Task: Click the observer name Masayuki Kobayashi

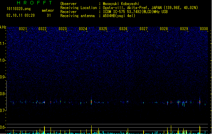Action: click(x=121, y=4)
